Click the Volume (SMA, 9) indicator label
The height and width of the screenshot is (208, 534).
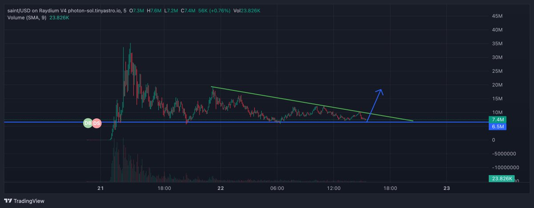point(26,17)
